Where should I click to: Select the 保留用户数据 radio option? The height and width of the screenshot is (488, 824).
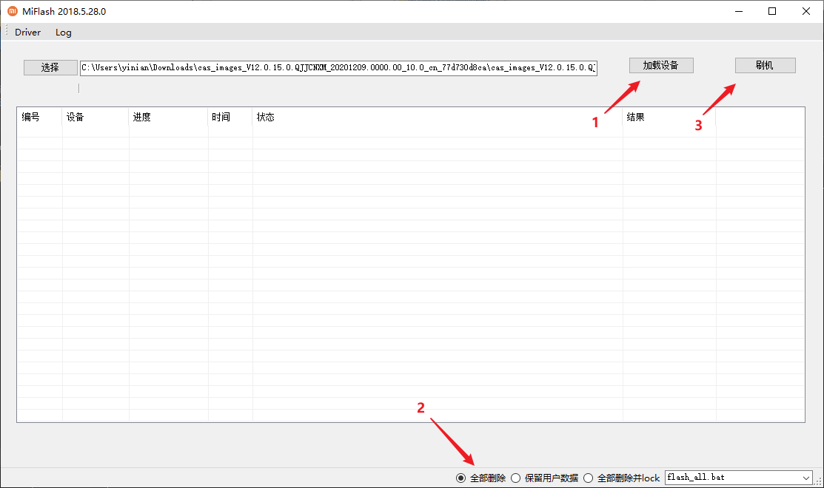coord(544,478)
